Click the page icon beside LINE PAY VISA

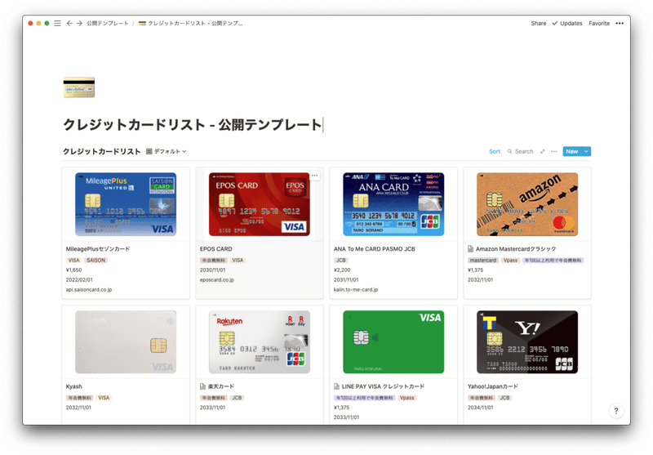336,386
